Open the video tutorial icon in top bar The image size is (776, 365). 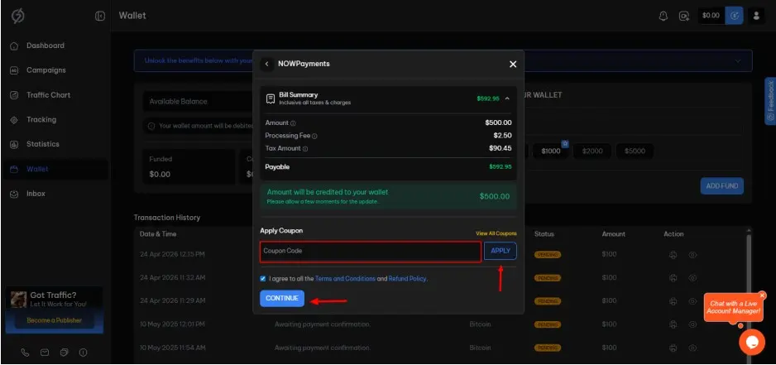pyautogui.click(x=684, y=16)
